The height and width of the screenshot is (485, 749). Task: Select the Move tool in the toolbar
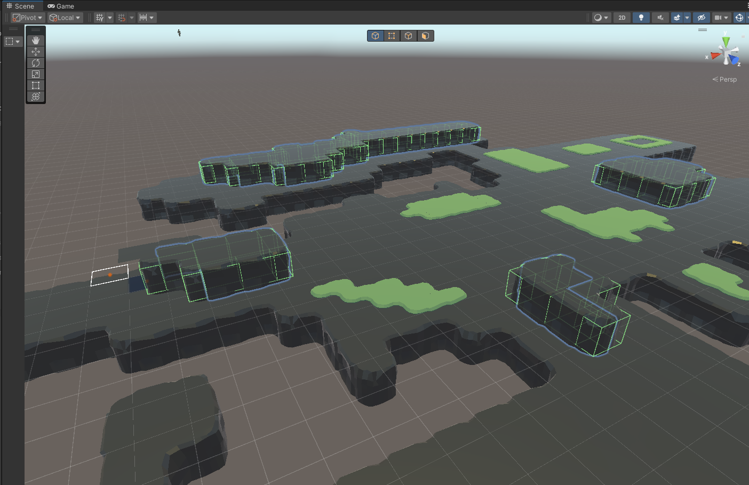point(36,52)
